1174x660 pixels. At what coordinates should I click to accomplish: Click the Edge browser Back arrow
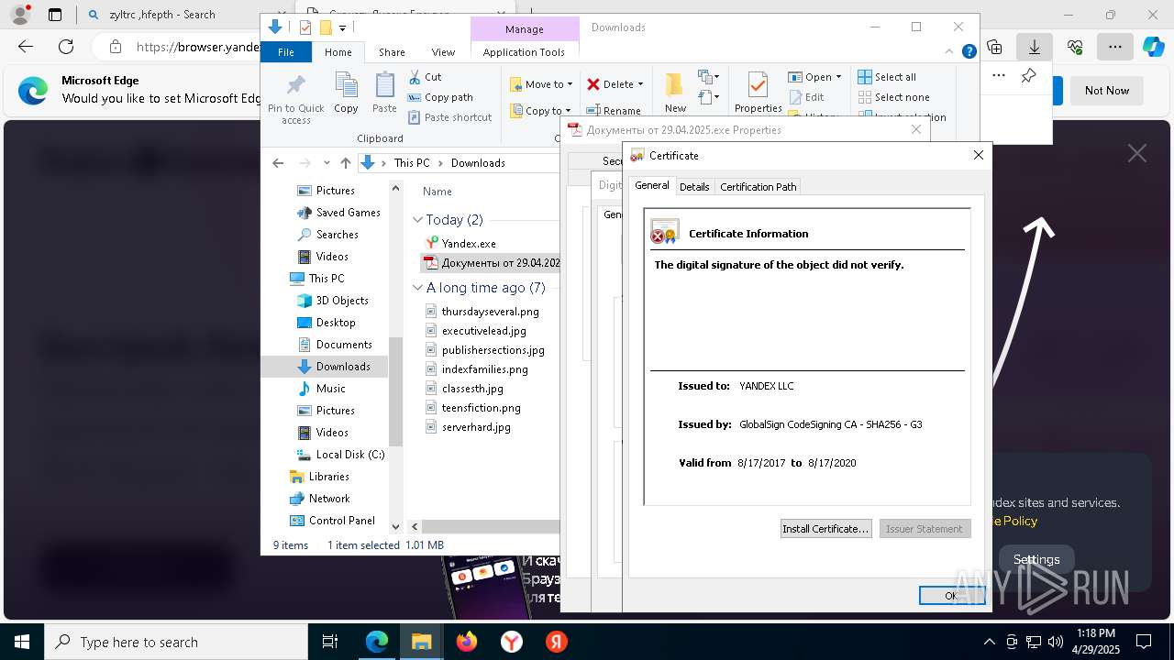click(x=26, y=47)
